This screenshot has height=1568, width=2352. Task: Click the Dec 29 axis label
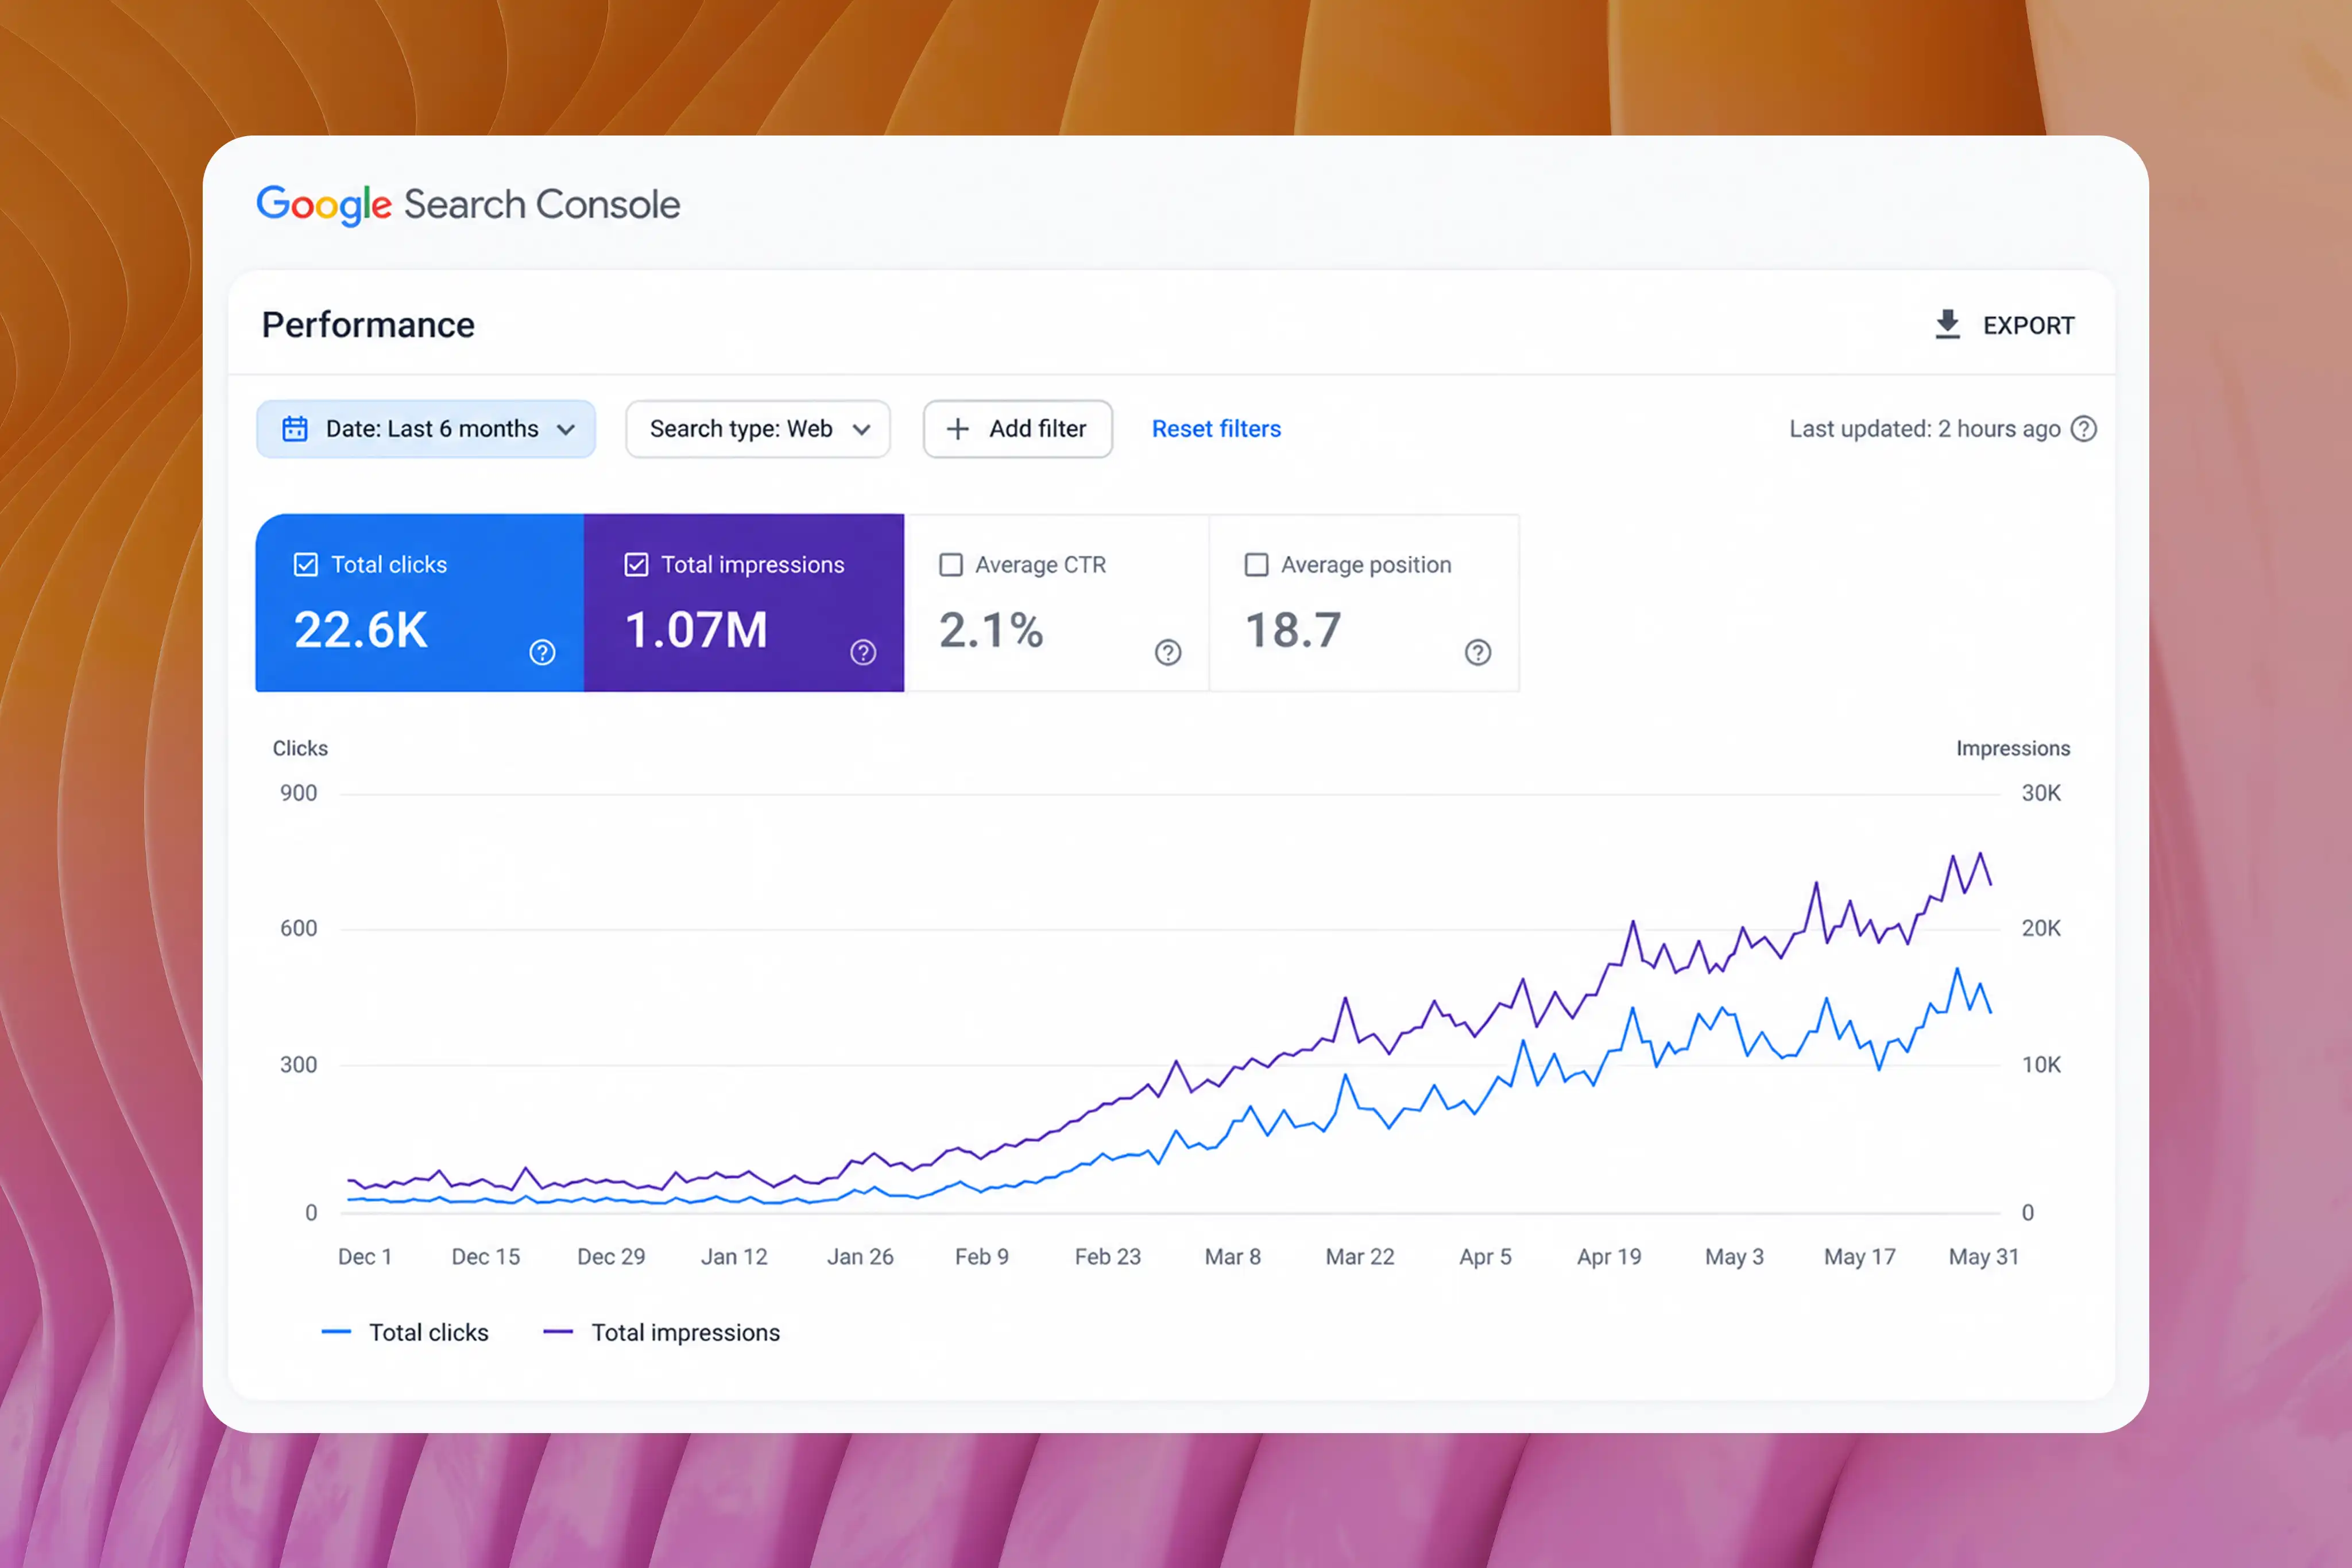click(x=611, y=1257)
